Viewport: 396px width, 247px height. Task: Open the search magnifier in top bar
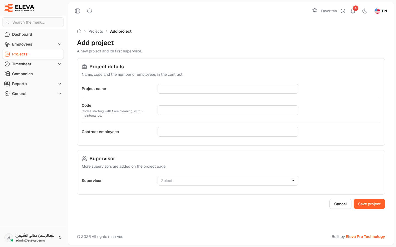pos(90,11)
